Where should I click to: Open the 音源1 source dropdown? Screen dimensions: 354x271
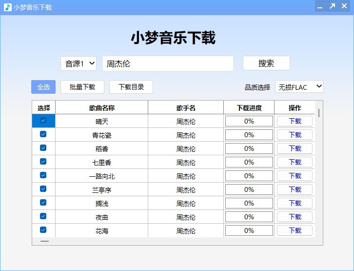pyautogui.click(x=79, y=63)
